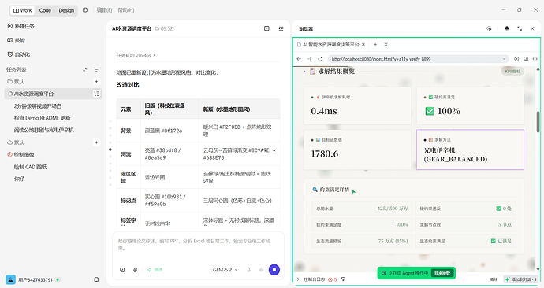The width and height of the screenshot is (544, 288).
Task: Go forward in the embedded browser
Action: point(310,59)
